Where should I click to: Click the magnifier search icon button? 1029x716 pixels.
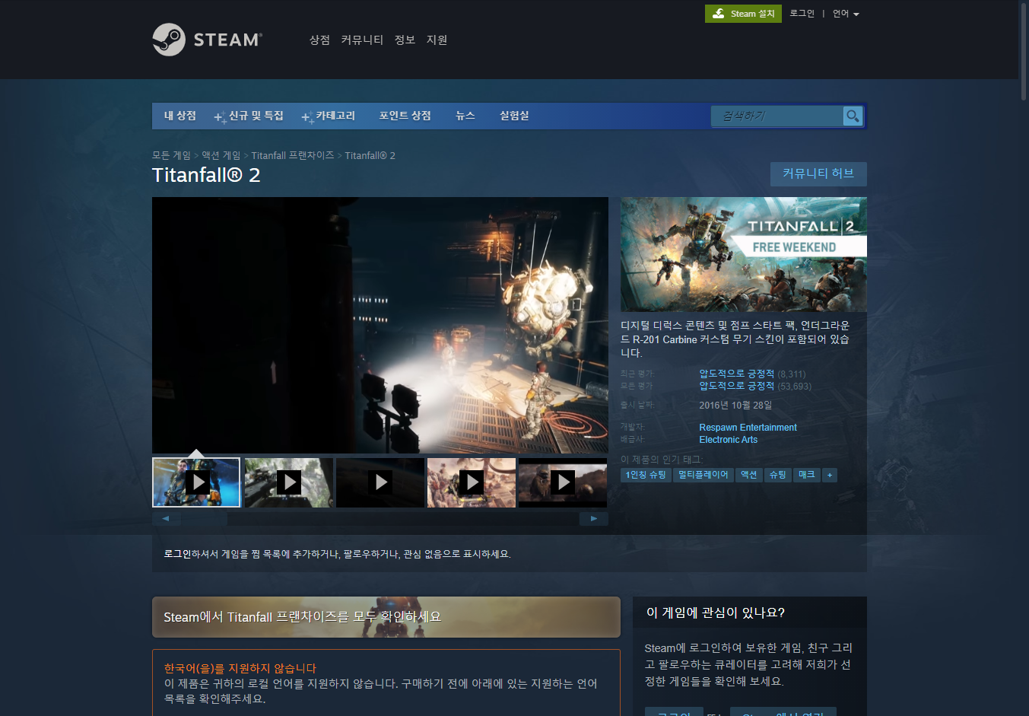[x=853, y=116]
